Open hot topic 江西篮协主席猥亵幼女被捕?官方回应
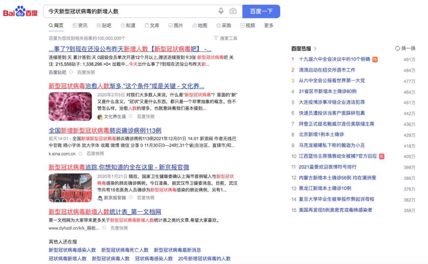The width and height of the screenshot is (428, 264). point(338,157)
